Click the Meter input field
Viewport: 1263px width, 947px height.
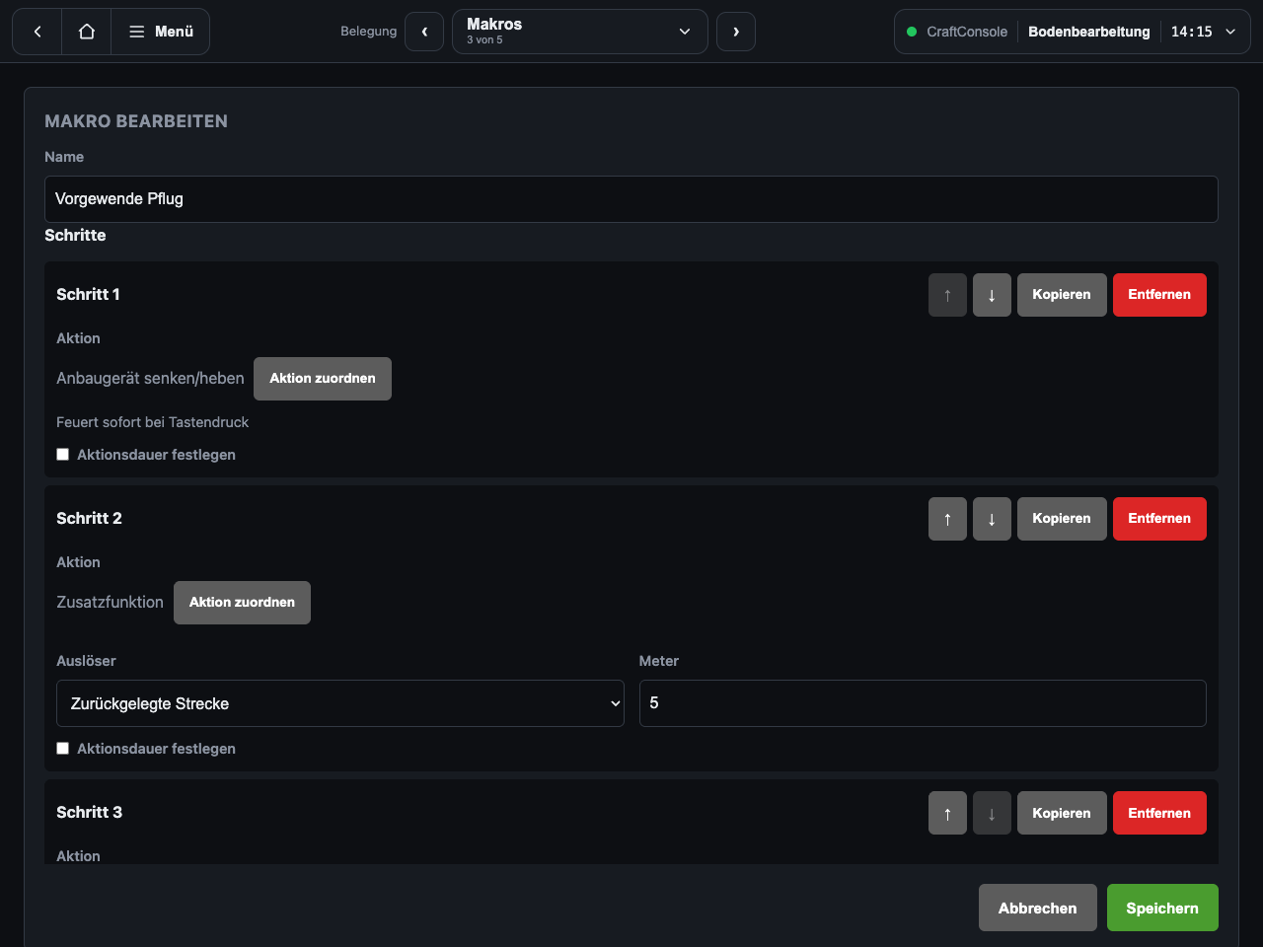[923, 703]
